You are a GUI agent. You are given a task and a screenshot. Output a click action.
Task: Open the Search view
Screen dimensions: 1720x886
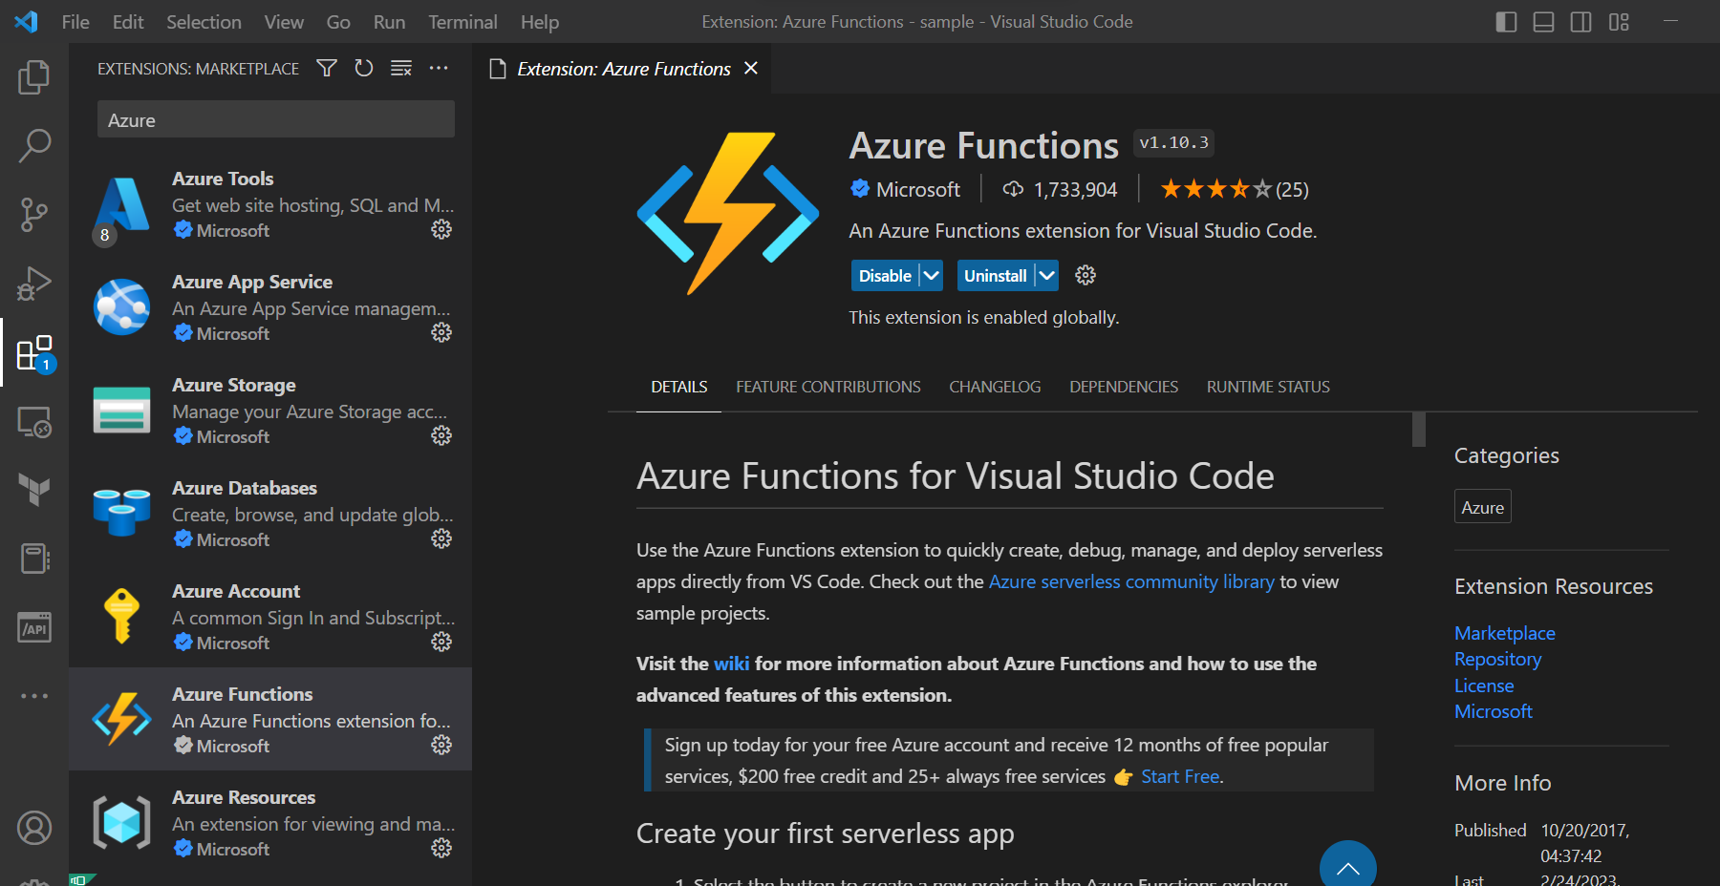point(34,145)
